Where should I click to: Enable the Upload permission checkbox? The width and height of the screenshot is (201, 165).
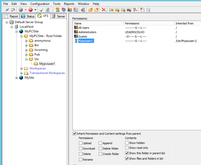coord(81,143)
